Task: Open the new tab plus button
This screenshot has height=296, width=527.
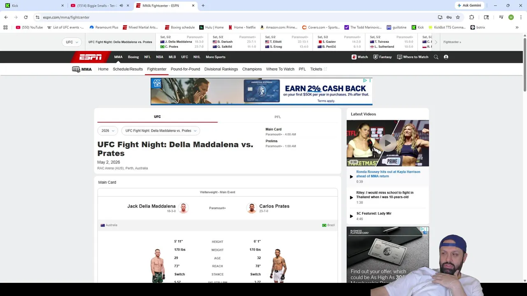Action: point(203,5)
